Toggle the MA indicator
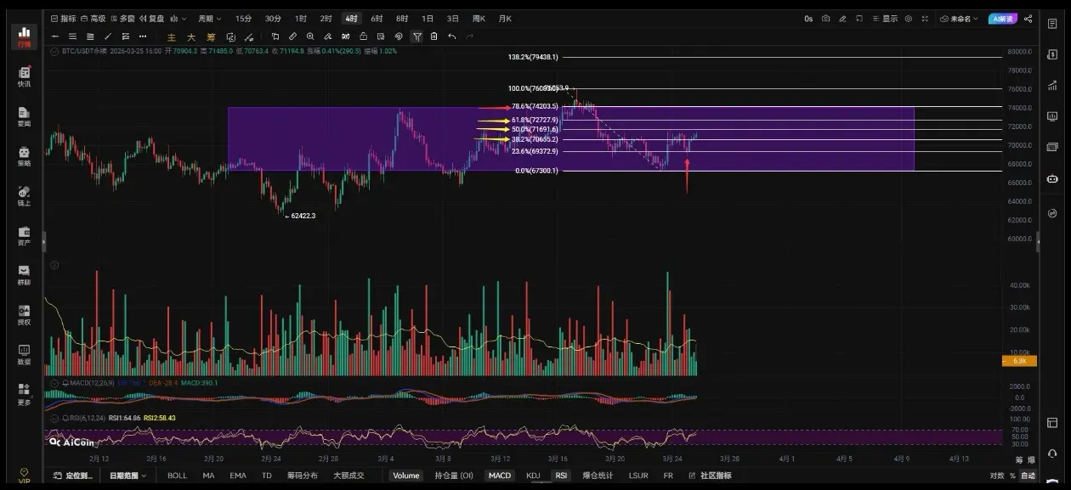The image size is (1071, 490). click(208, 476)
